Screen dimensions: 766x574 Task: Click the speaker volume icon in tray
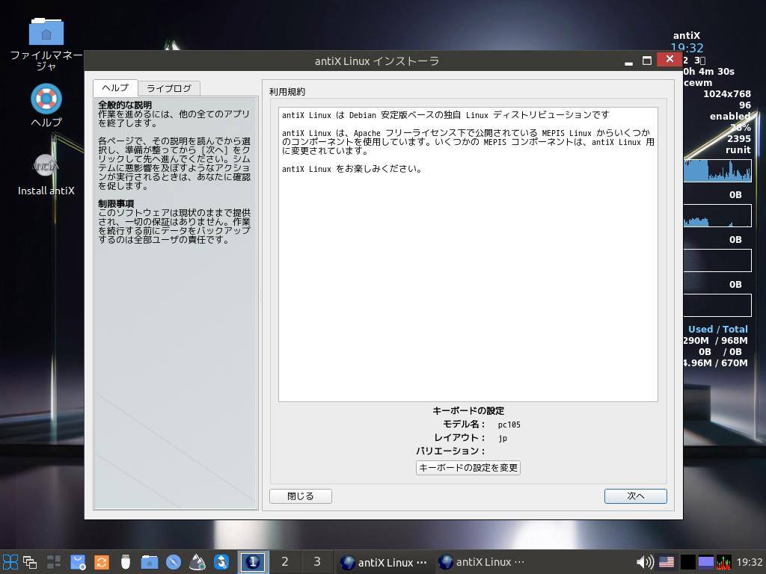coord(644,562)
